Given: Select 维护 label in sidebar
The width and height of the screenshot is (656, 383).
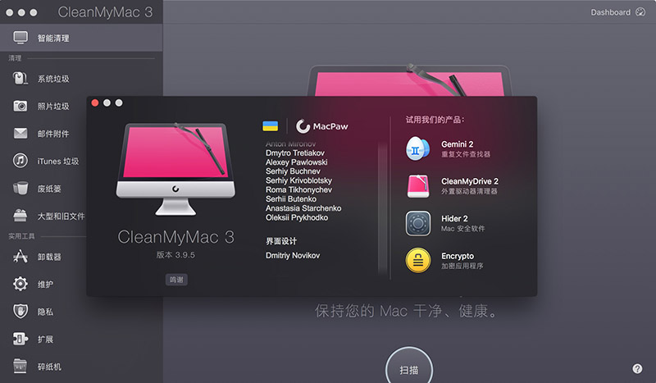Looking at the screenshot, I should [x=45, y=285].
